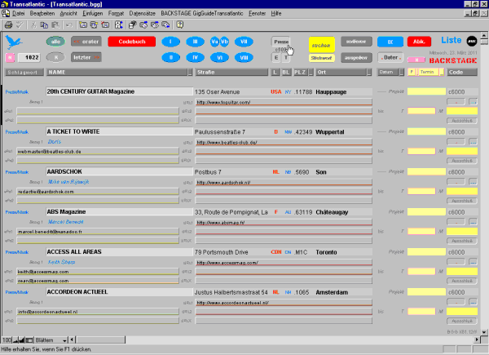Toggle the status area control icon
The height and width of the screenshot is (355, 489).
point(29,339)
